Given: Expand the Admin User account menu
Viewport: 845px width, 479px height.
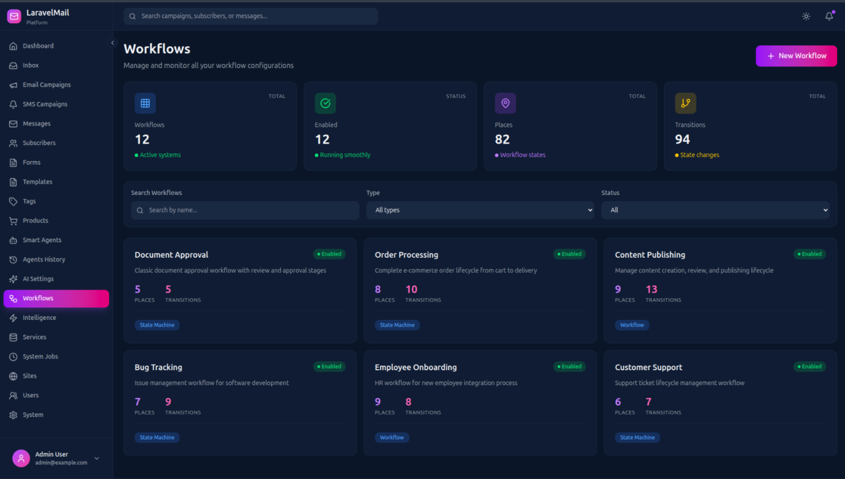Looking at the screenshot, I should coord(97,458).
